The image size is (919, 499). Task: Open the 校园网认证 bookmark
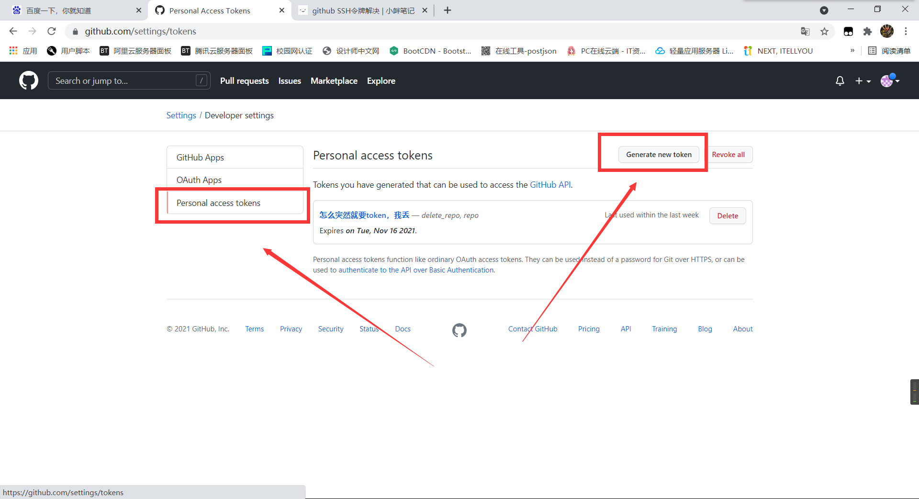click(x=287, y=51)
